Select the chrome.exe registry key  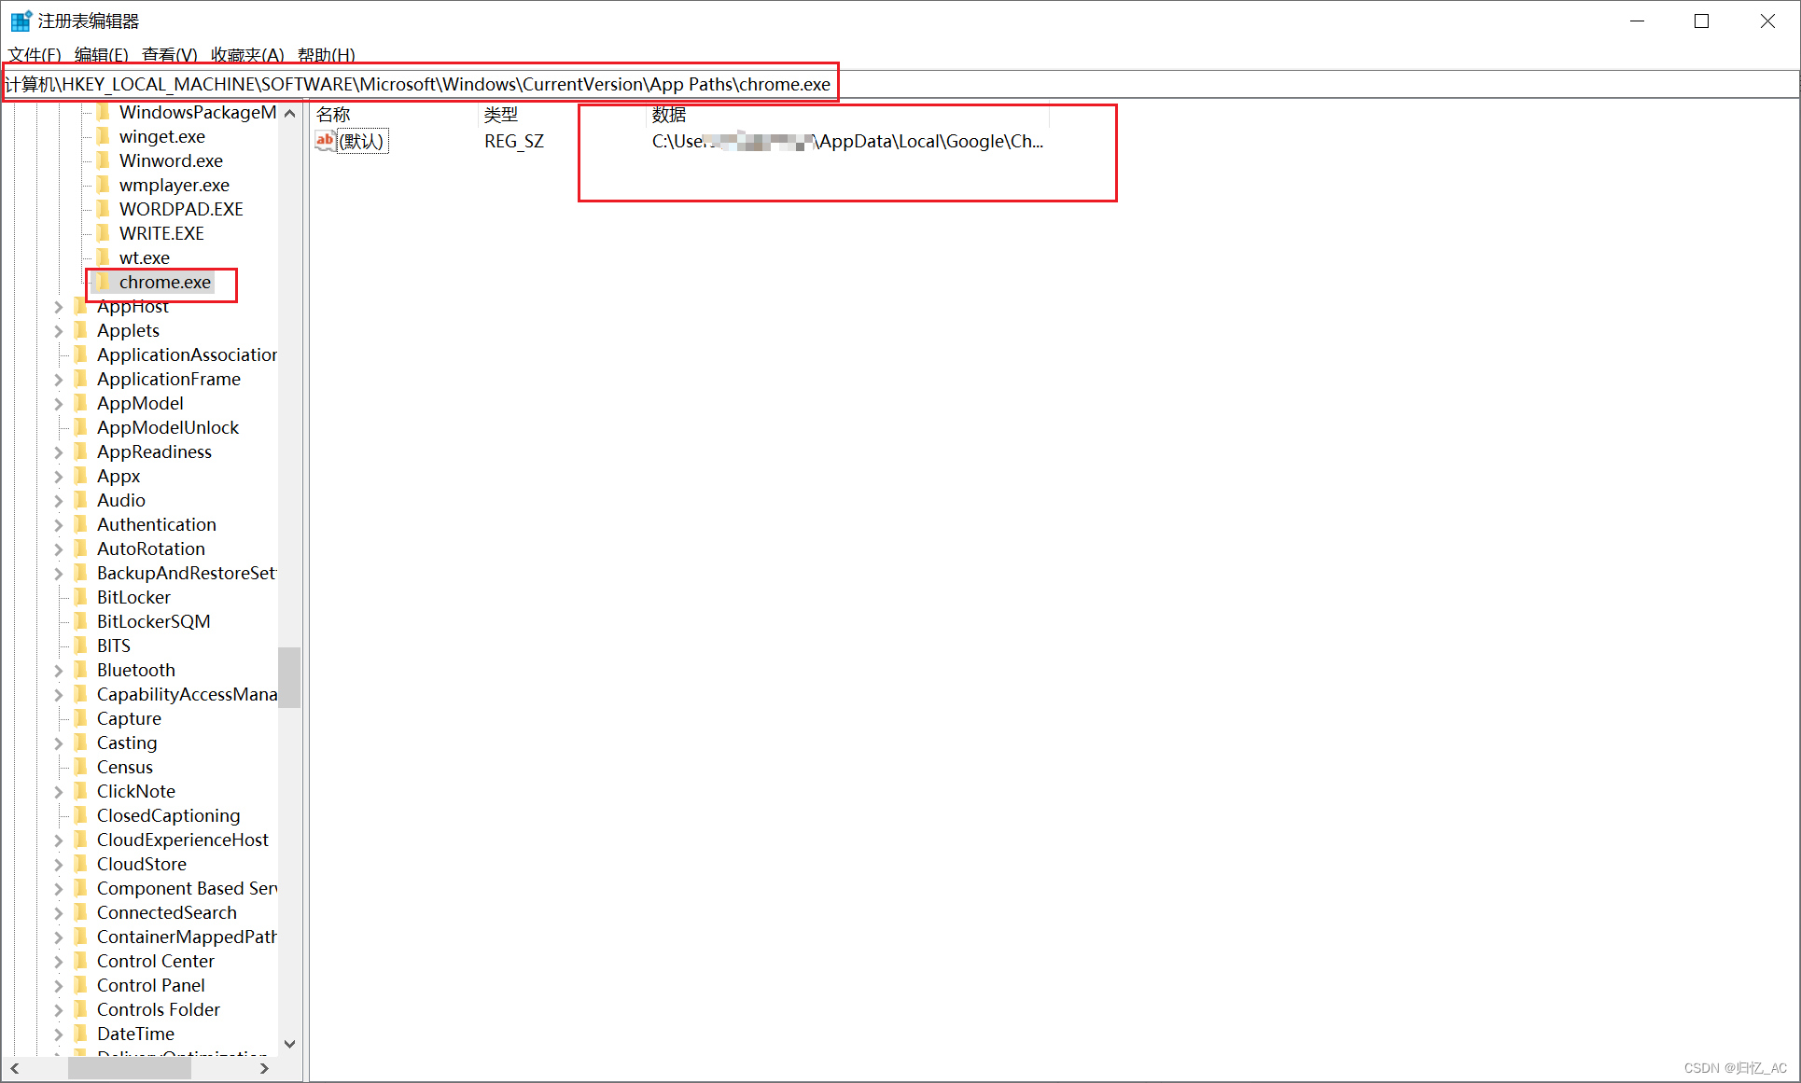pyautogui.click(x=164, y=283)
